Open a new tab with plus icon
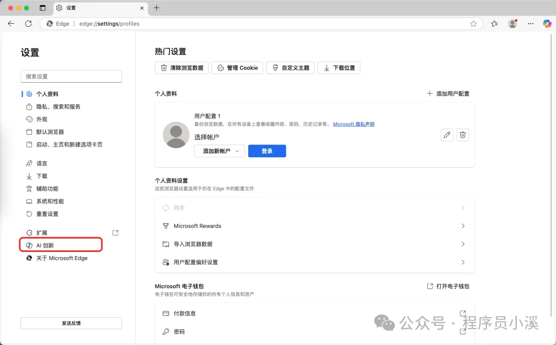 tap(157, 8)
